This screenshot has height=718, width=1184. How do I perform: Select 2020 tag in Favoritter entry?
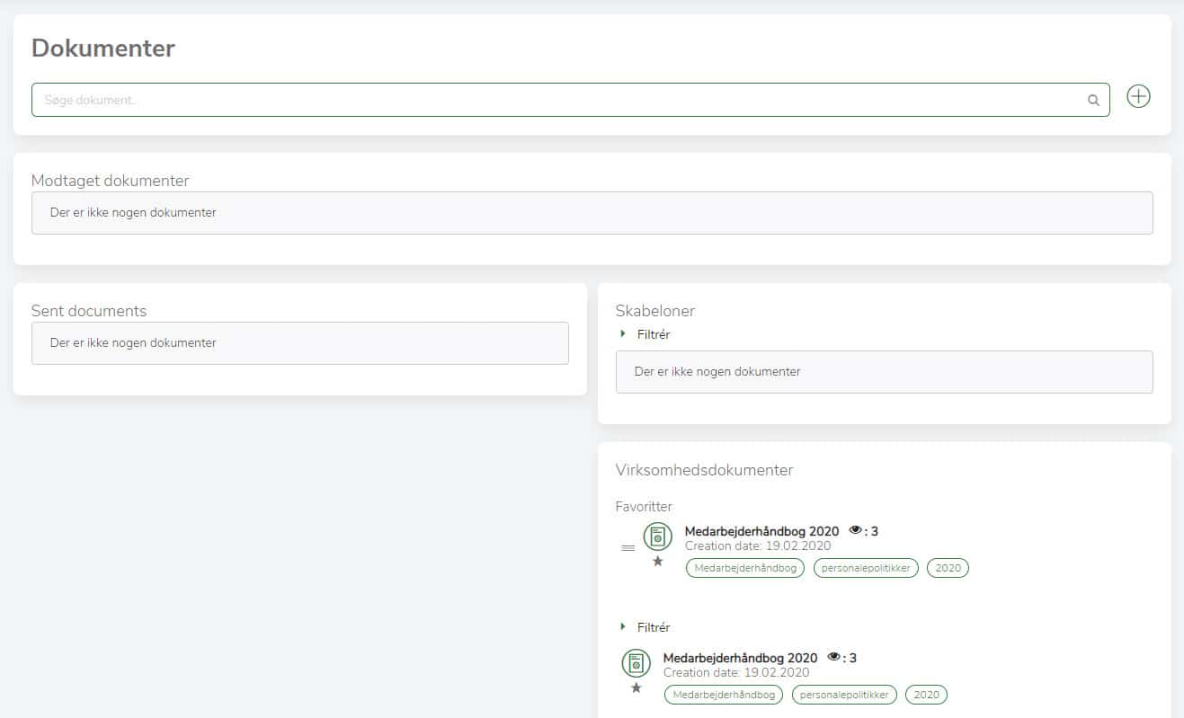pyautogui.click(x=948, y=568)
